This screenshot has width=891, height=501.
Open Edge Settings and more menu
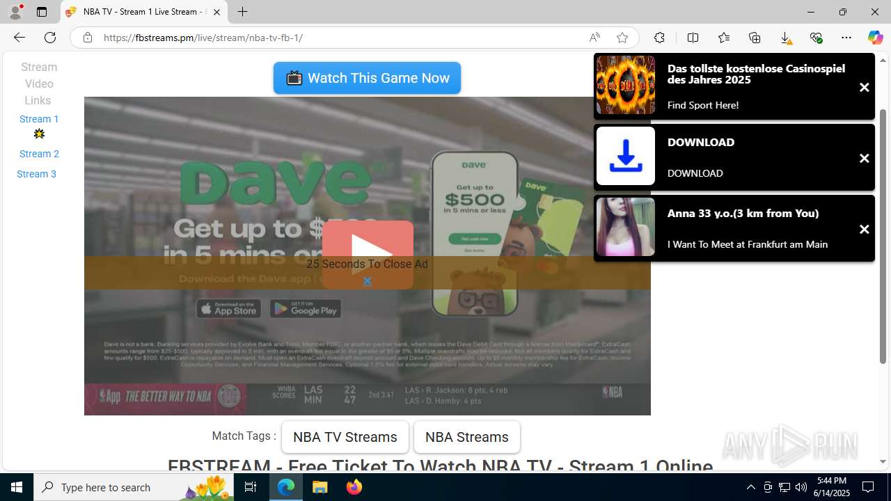point(846,38)
